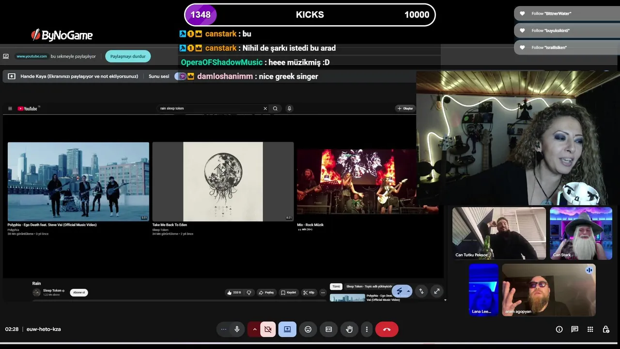Open the dropdown arrow beside audio wave button

[408, 291]
